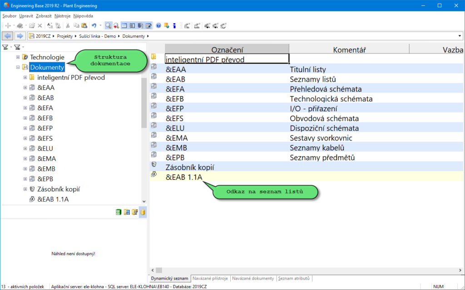Click the cut scissors toolbar icon
This screenshot has width=465, height=290.
click(x=68, y=25)
